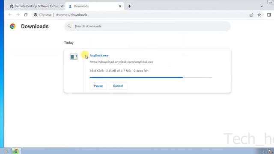Go forward to next page
This screenshot has height=154, width=274.
pos(18,15)
